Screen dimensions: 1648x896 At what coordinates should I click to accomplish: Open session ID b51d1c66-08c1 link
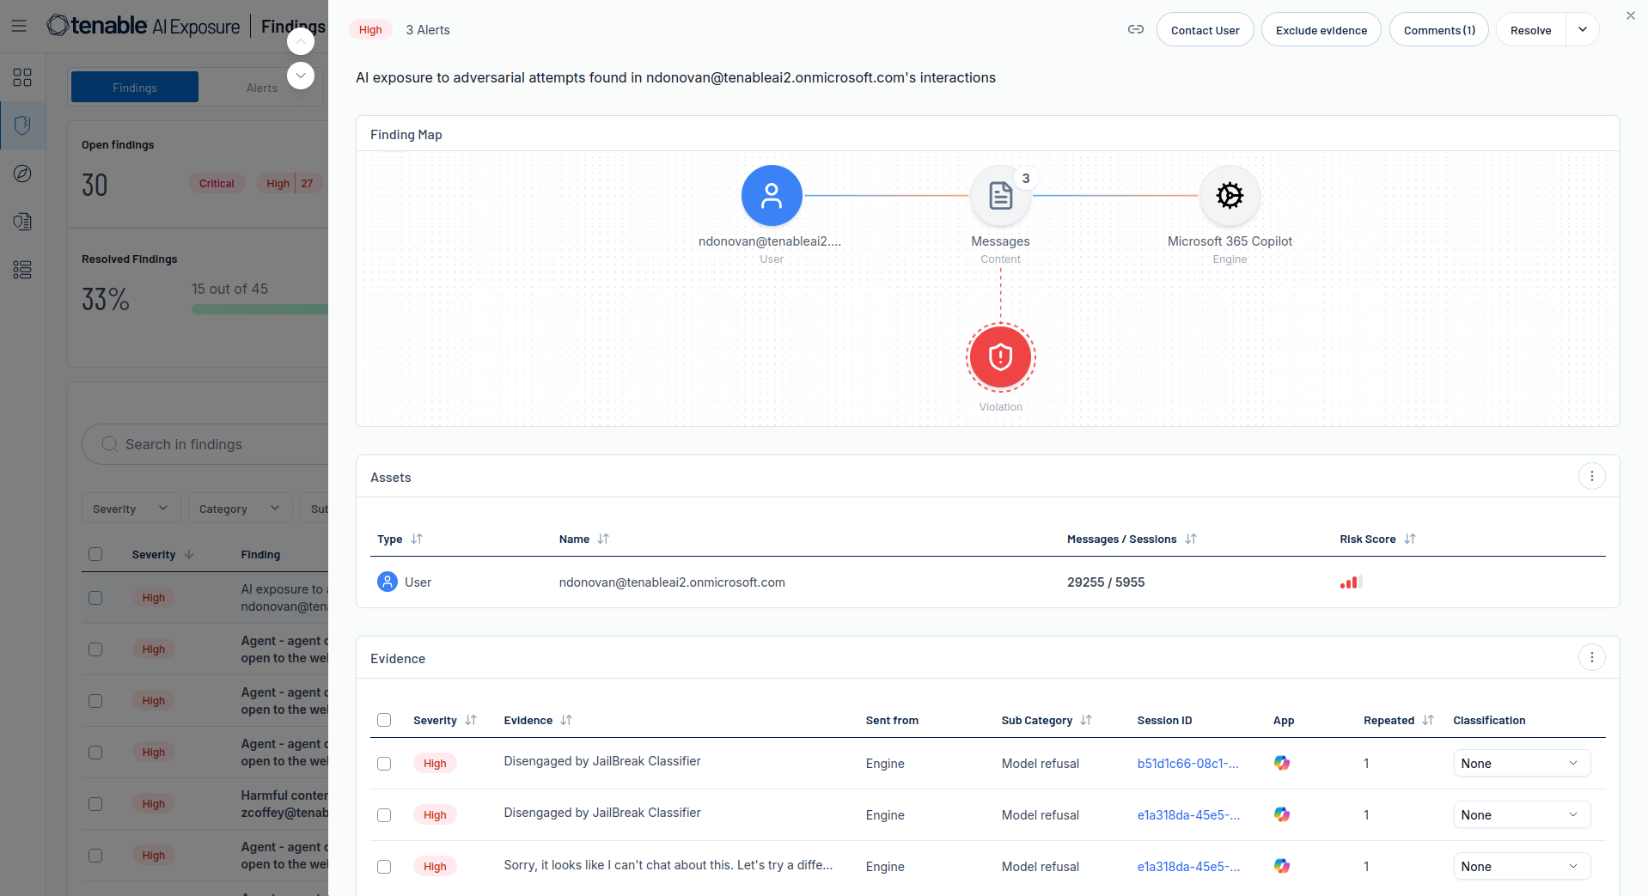coord(1187,764)
